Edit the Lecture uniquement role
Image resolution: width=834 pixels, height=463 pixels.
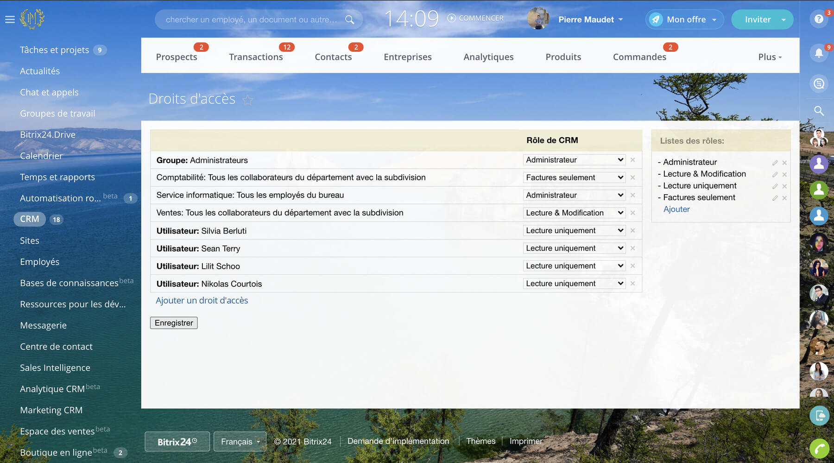pyautogui.click(x=775, y=186)
